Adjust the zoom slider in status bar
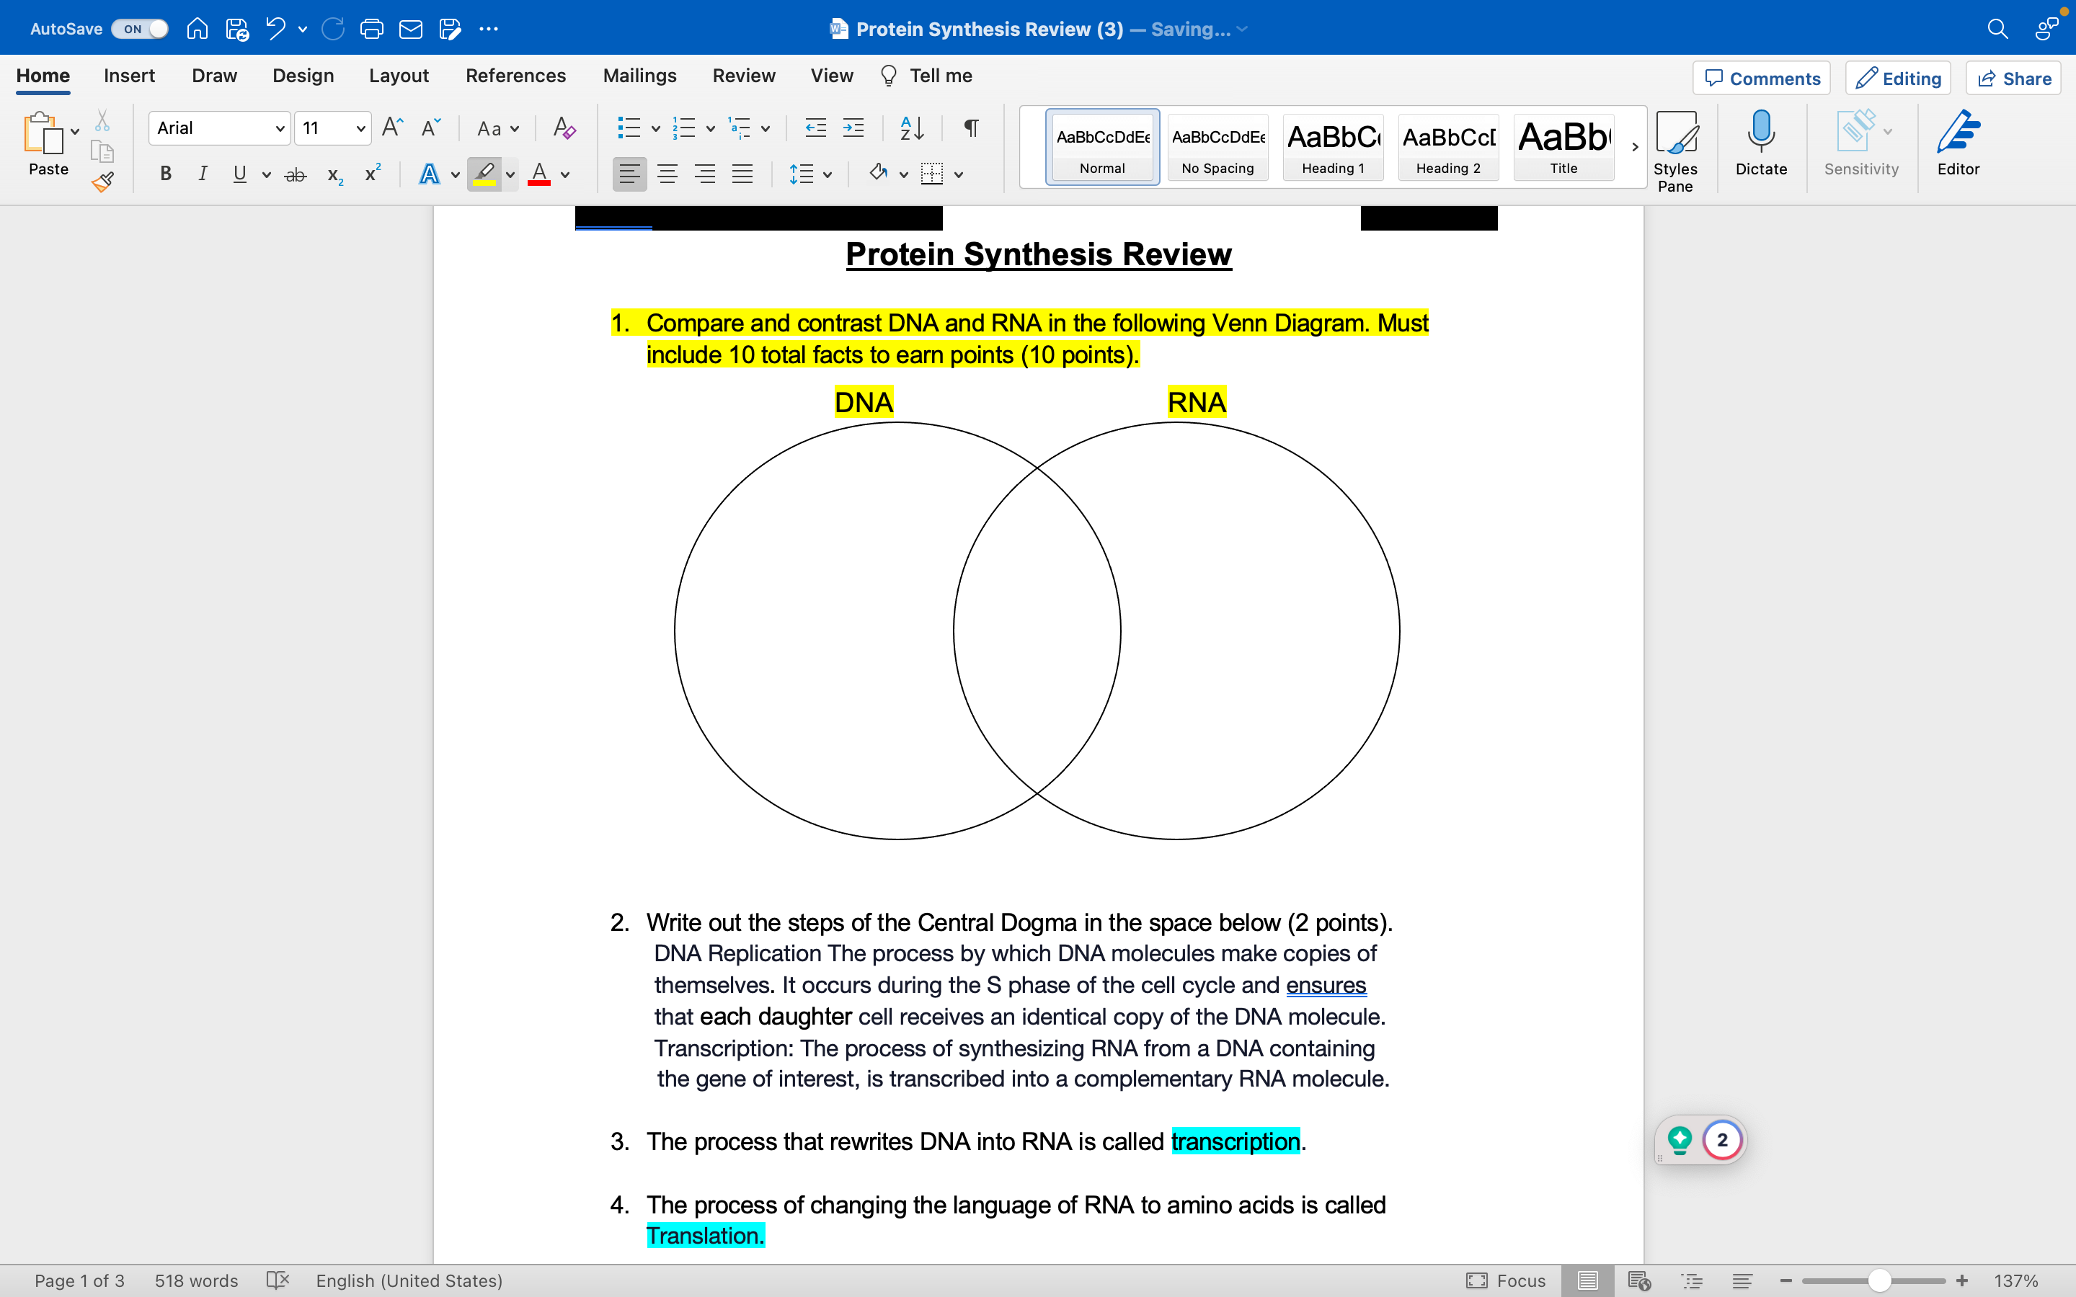Viewport: 2076px width, 1297px height. click(x=1878, y=1280)
